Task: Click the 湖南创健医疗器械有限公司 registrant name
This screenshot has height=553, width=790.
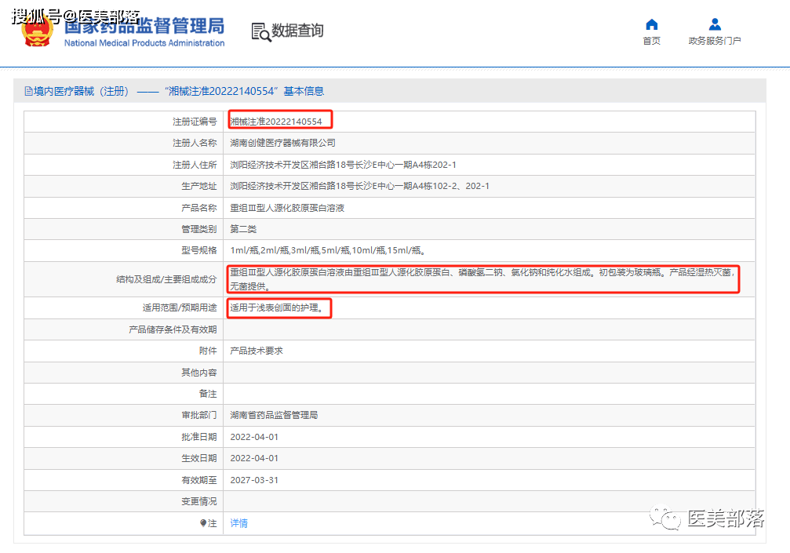Action: (x=282, y=143)
